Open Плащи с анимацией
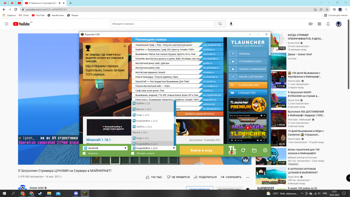Image resolution: width=350 pixels, height=197 pixels. click(248, 69)
